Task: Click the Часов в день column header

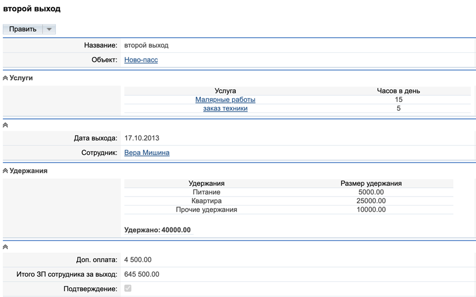Action: (398, 91)
